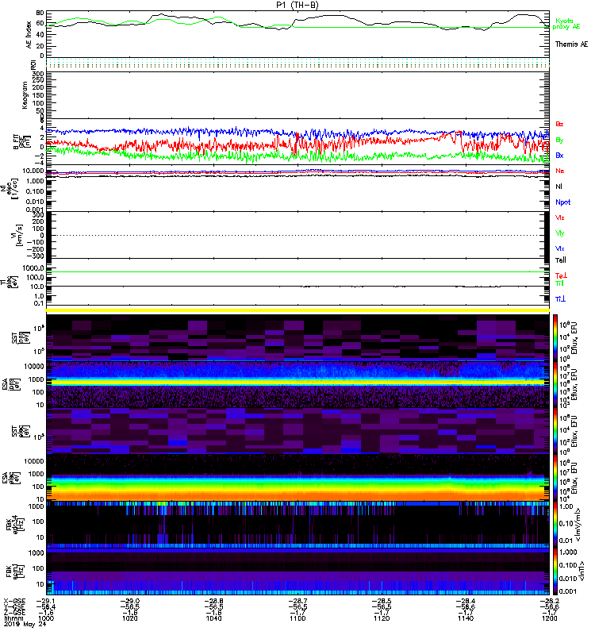This screenshot has height=635, width=595.
Task: Click the Keogram axis 250 tick label
Action: click(x=38, y=81)
